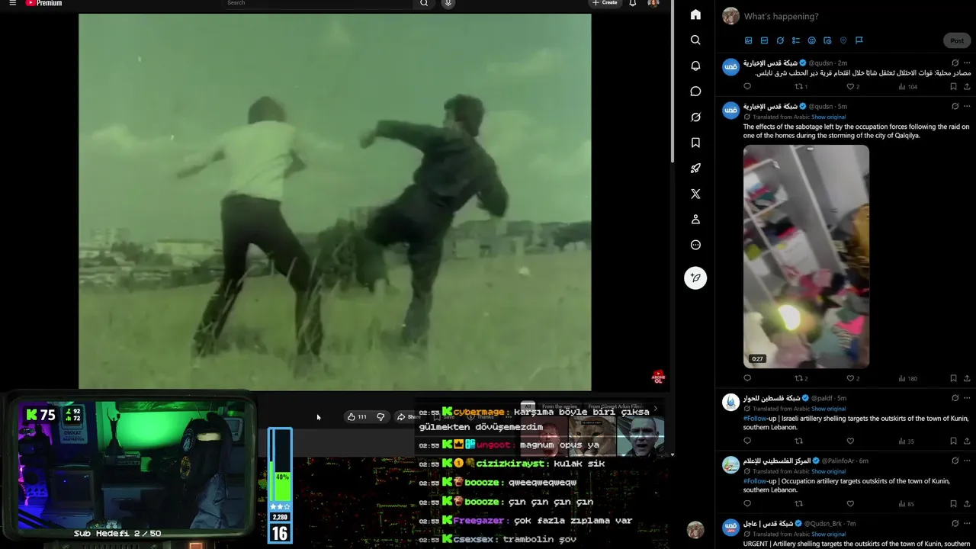The image size is (976, 549).
Task: Open the X sidebar More options
Action: click(695, 246)
